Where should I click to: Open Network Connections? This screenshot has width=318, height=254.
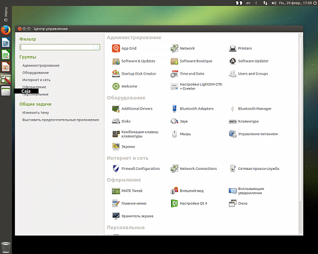pos(193,168)
